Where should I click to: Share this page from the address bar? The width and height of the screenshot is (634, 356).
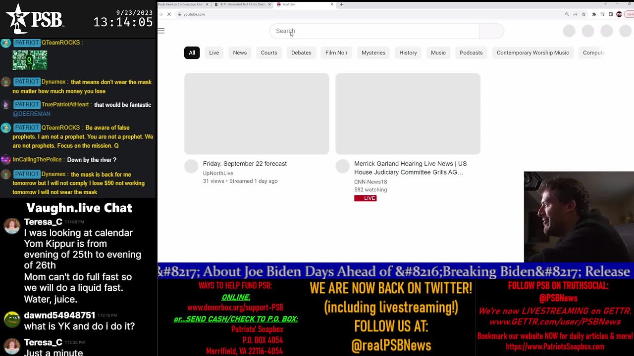click(575, 14)
